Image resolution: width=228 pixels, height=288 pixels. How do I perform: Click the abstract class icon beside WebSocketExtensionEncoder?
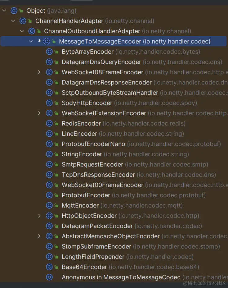click(49, 113)
